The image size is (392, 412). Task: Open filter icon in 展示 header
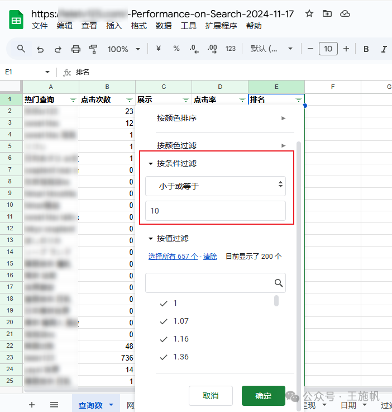pos(186,100)
